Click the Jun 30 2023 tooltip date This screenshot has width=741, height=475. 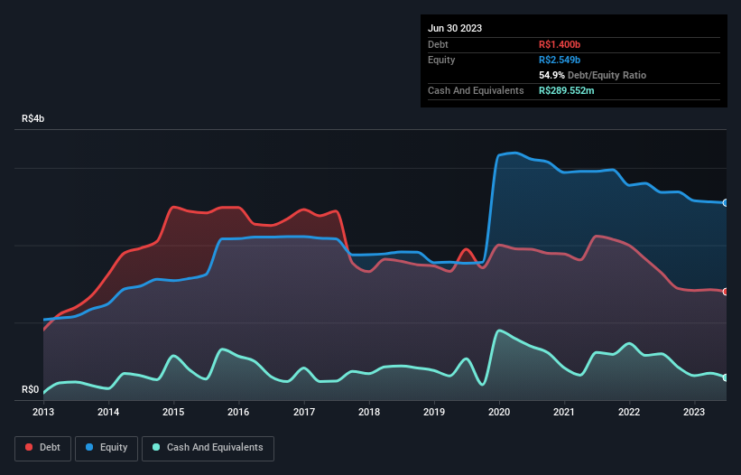coord(455,28)
